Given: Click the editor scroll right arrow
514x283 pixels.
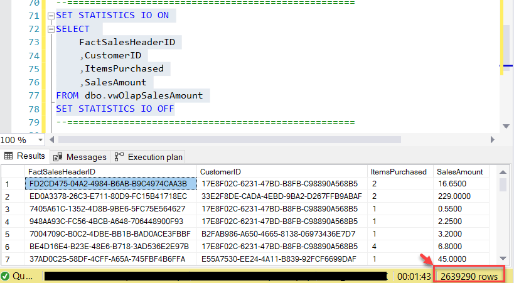Looking at the screenshot, I should pyautogui.click(x=493, y=140).
